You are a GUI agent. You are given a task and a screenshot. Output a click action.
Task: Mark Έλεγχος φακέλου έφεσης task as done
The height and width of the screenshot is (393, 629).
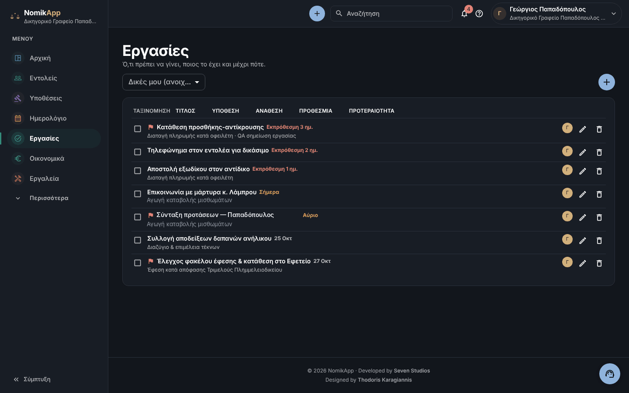click(x=138, y=263)
